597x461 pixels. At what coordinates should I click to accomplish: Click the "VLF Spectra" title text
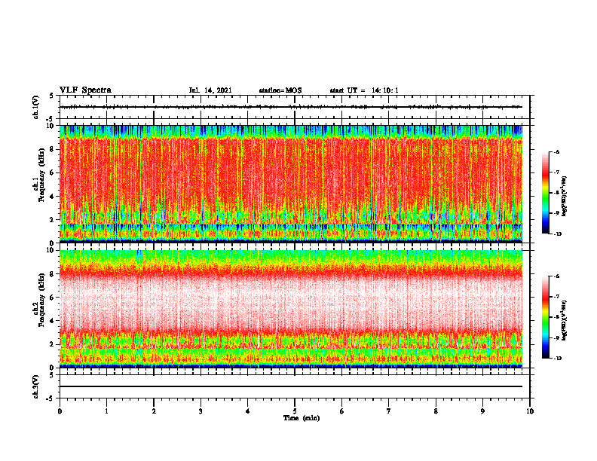(85, 90)
